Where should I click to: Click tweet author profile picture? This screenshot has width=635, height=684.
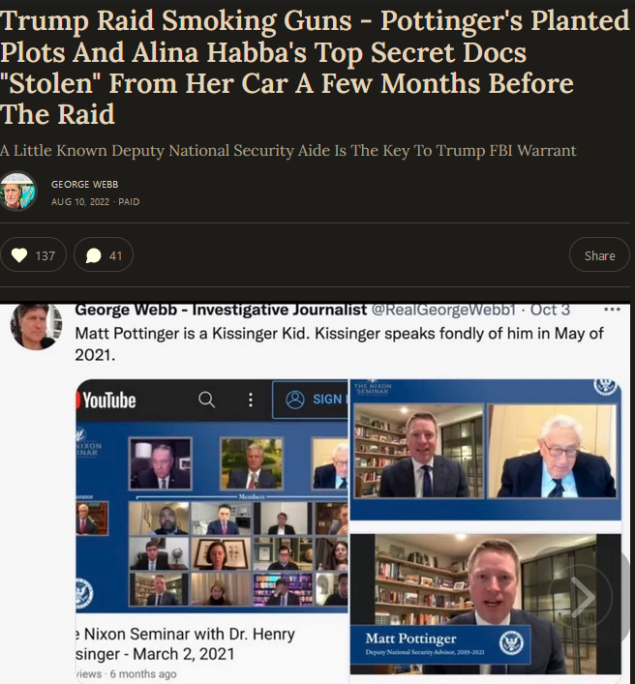(36, 326)
